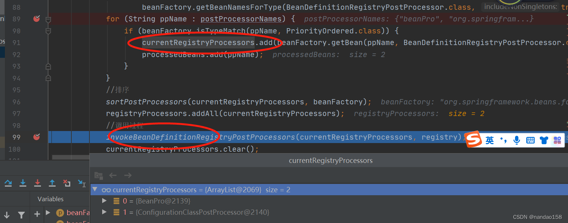The image size is (568, 223).
Task: Click the Drop Frame icon
Action: (x=67, y=183)
